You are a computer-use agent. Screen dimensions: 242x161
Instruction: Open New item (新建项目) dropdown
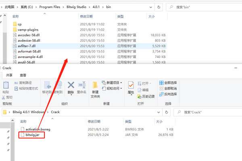(x=112, y=83)
